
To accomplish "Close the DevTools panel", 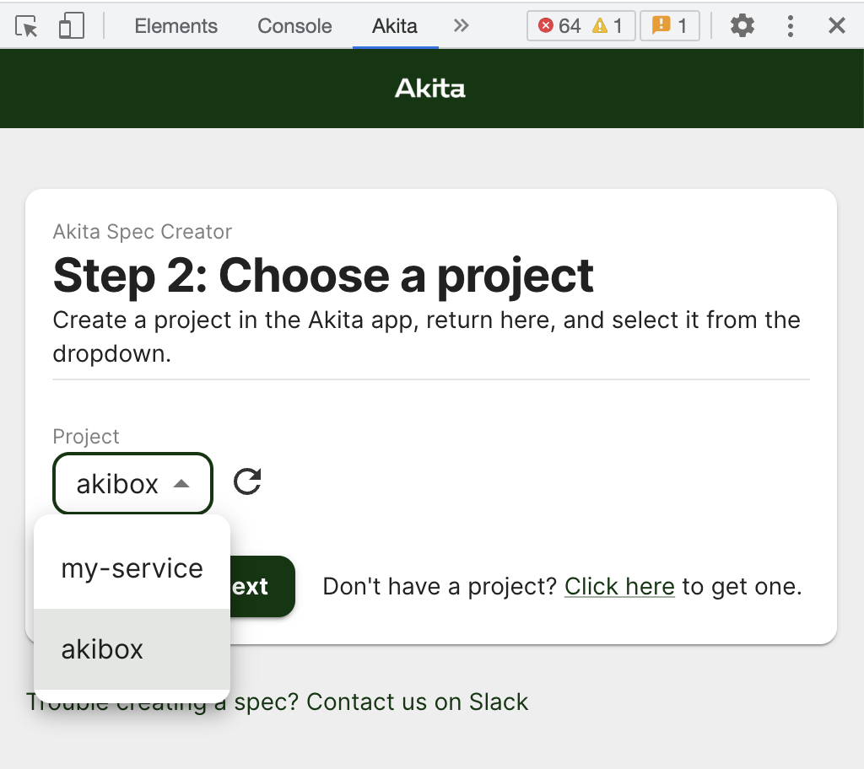I will click(x=836, y=26).
